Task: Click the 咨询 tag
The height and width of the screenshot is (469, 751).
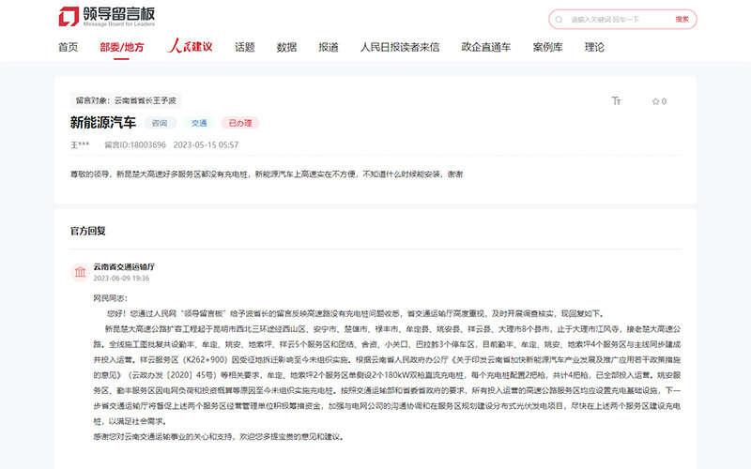Action: 159,123
